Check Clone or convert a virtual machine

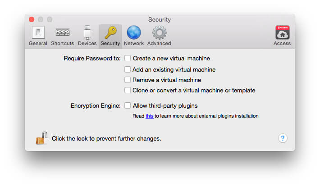(x=128, y=90)
